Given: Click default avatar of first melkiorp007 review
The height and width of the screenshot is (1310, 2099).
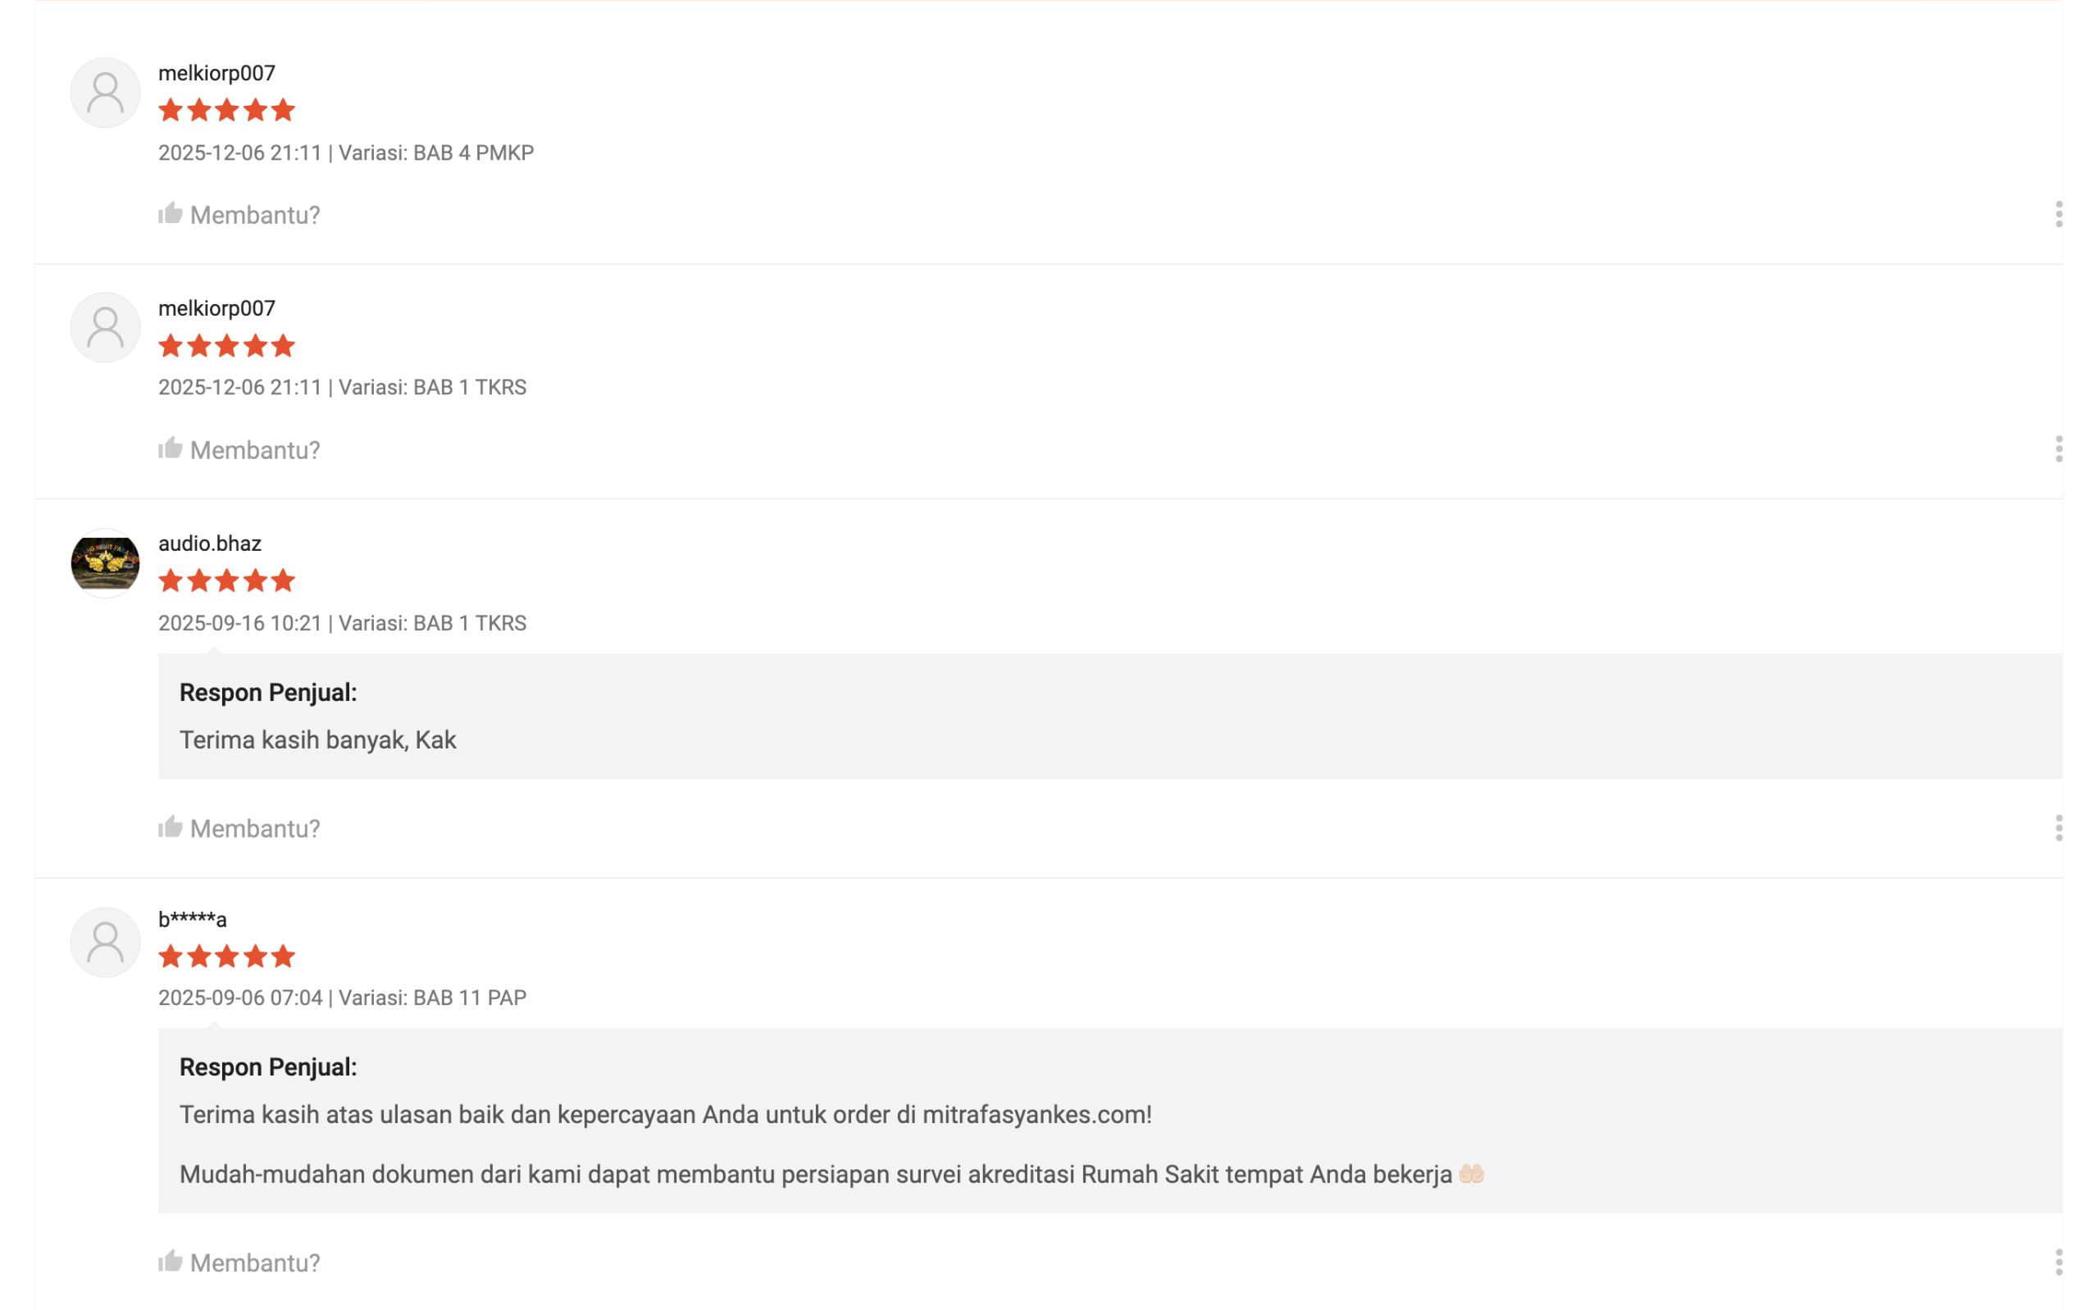Looking at the screenshot, I should pos(105,93).
